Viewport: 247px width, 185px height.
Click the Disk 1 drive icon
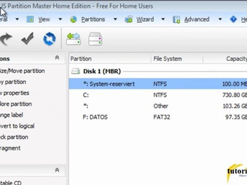76,71
